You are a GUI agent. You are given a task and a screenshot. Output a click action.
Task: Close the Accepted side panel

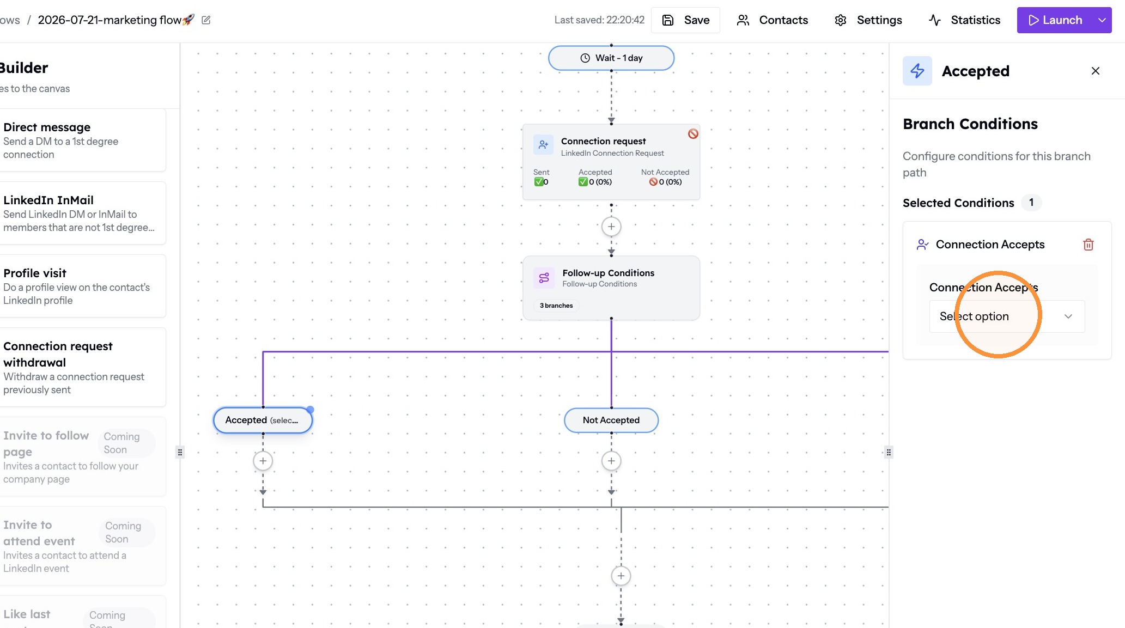pos(1096,71)
